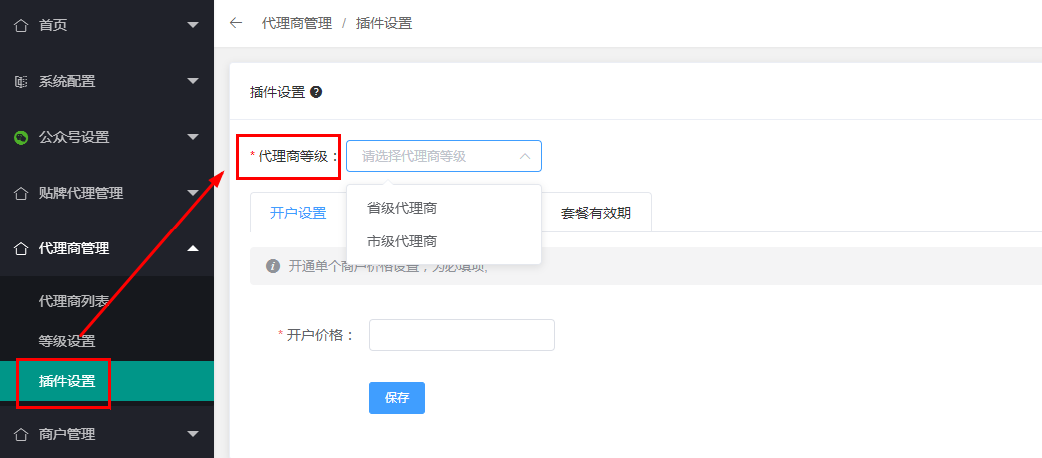Select 省级代理商 from the dropdown list
Screen dimensions: 1042x458
[x=402, y=208]
